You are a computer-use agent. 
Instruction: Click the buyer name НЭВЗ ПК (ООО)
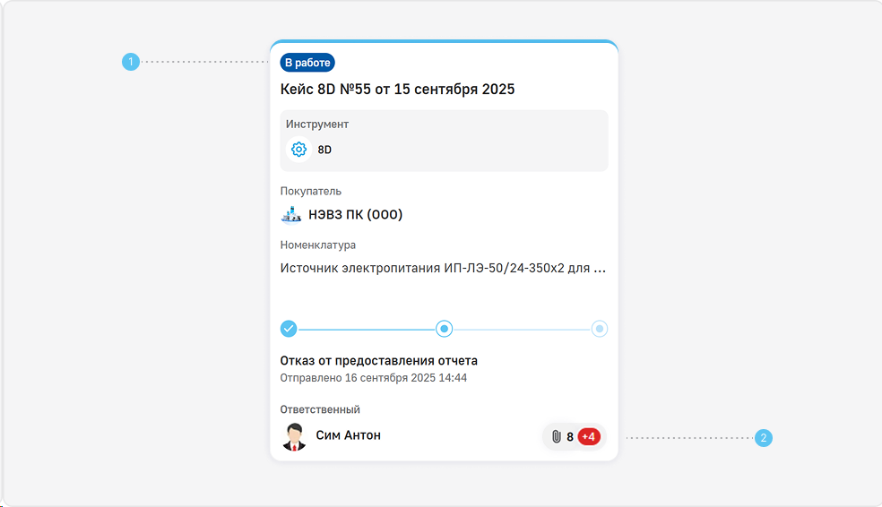tap(355, 215)
